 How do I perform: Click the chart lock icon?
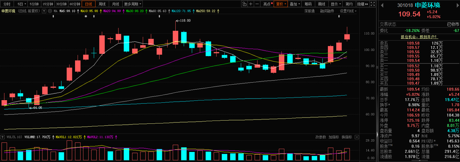[244, 4]
